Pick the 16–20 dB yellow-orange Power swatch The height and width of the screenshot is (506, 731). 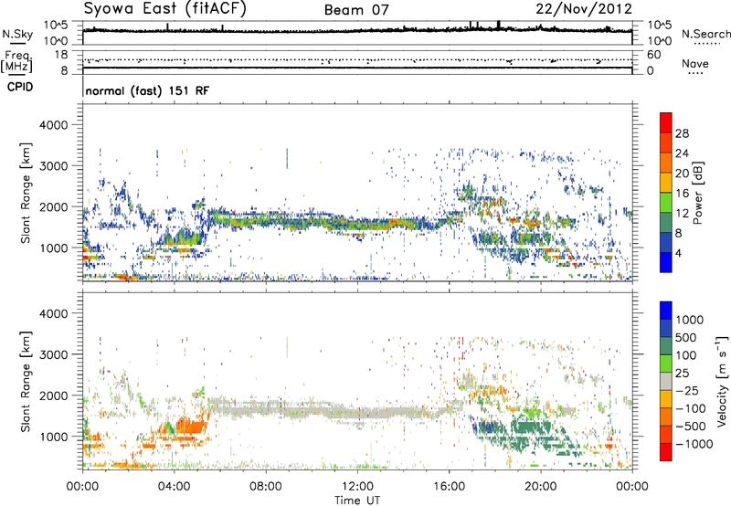pyautogui.click(x=666, y=183)
